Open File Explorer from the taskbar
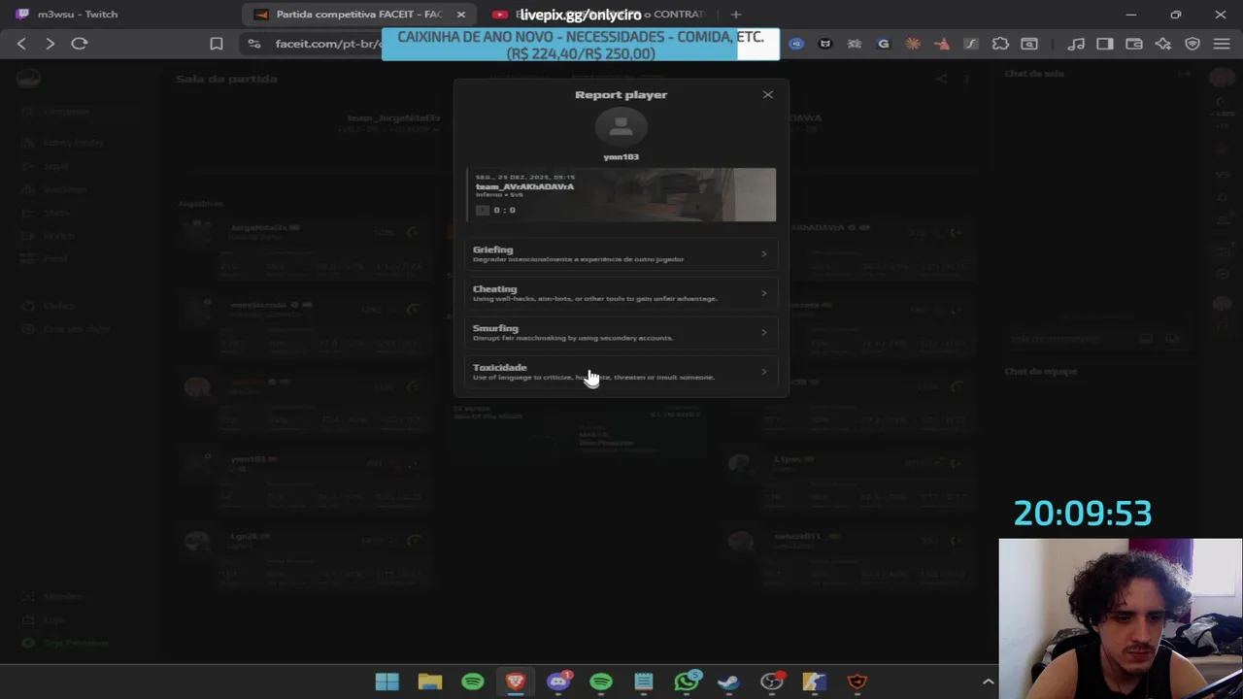The image size is (1243, 699). tap(430, 682)
